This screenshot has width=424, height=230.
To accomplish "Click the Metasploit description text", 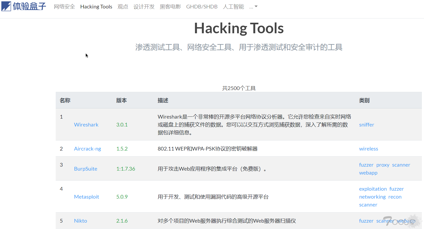I will pos(213,197).
